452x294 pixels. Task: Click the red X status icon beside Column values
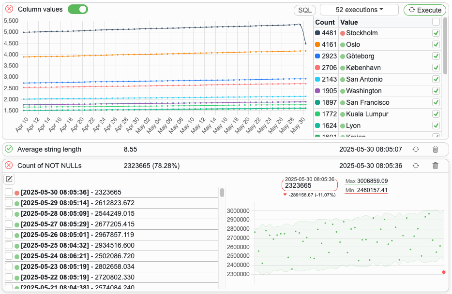(9, 9)
